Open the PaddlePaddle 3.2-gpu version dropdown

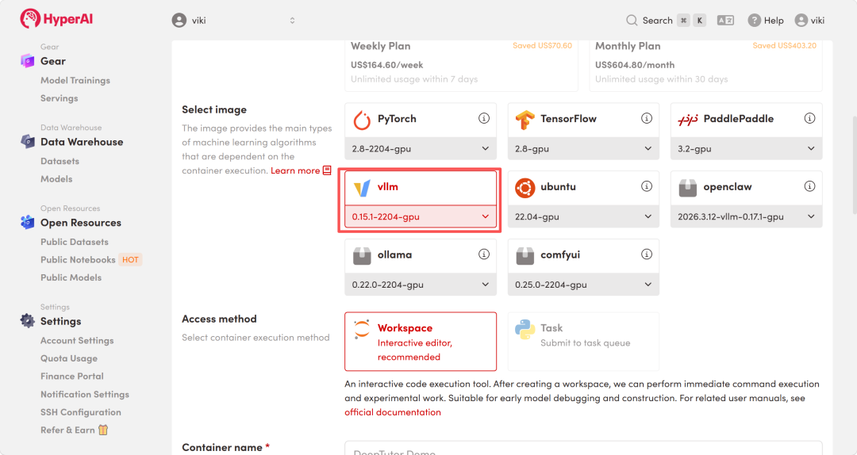click(746, 148)
